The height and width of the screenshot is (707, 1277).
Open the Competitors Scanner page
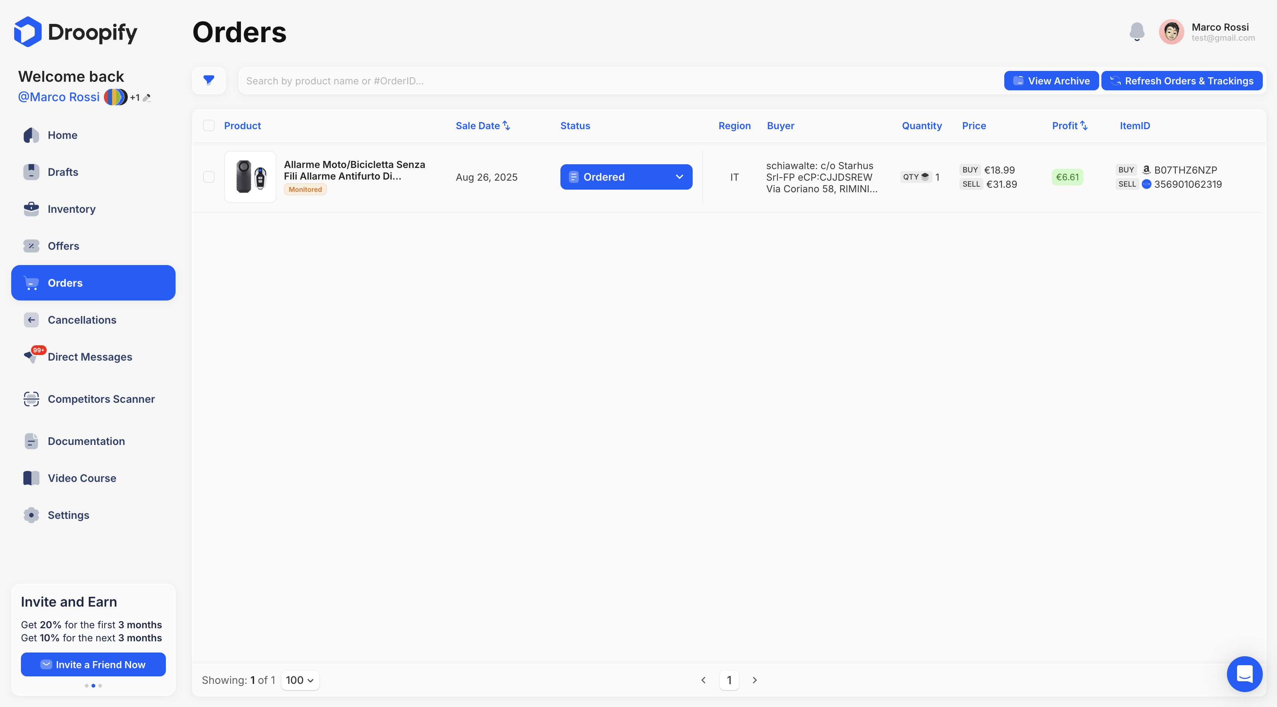coord(93,399)
